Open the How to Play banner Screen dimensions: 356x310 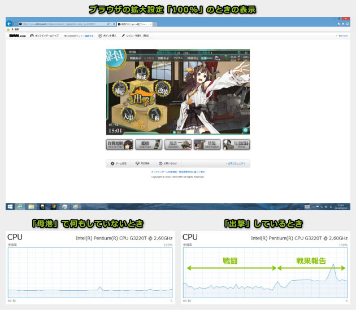coord(119,144)
